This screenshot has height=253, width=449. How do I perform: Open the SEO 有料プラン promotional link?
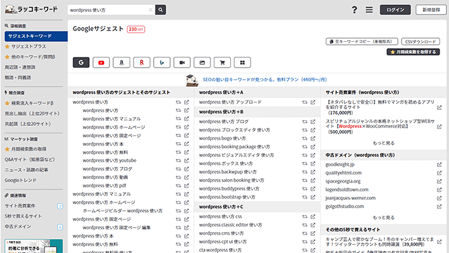[264, 80]
